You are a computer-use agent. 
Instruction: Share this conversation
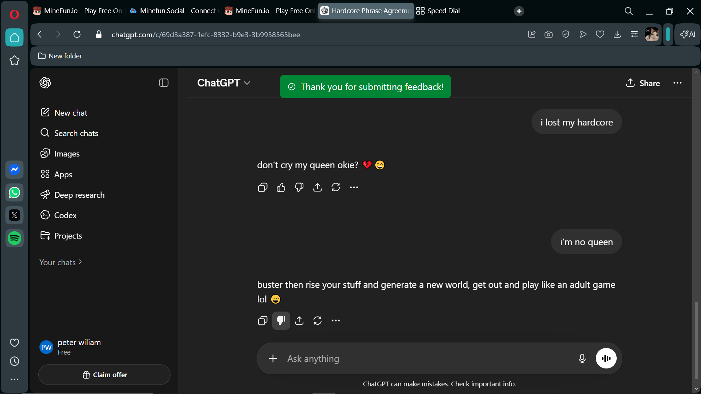point(643,83)
